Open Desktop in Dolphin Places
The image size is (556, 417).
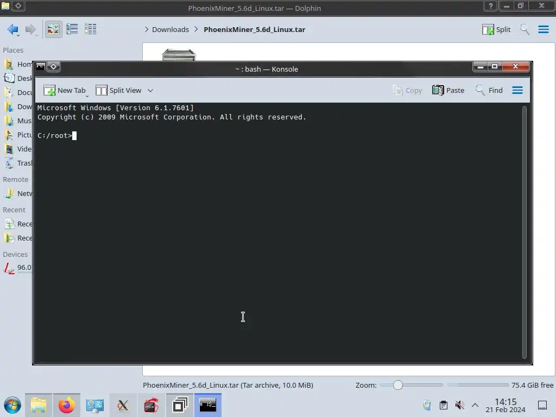[x=18, y=78]
